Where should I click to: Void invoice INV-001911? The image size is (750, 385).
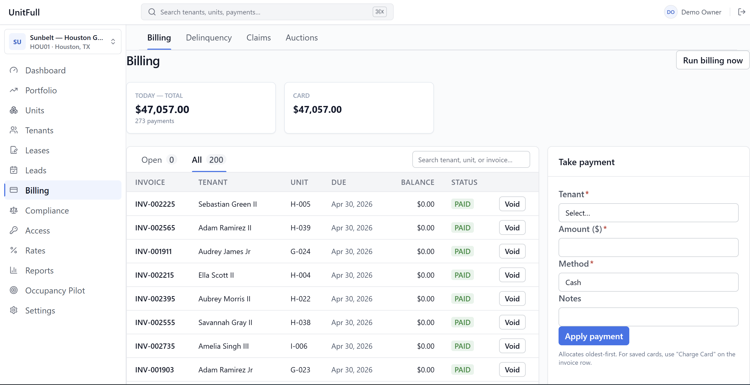point(512,251)
